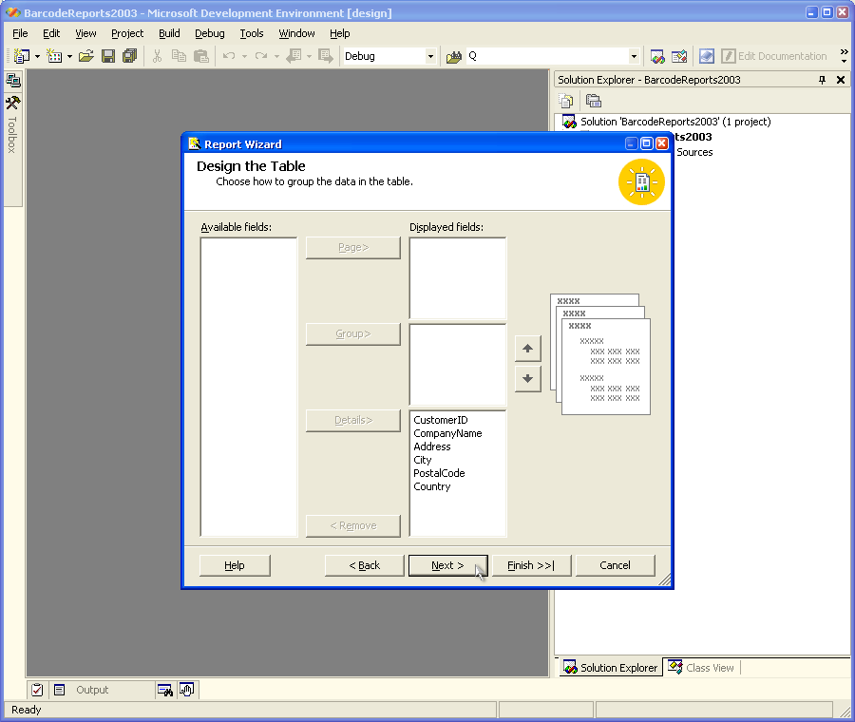855x722 pixels.
Task: Open the New Project button dropdown arrow
Action: (38, 56)
